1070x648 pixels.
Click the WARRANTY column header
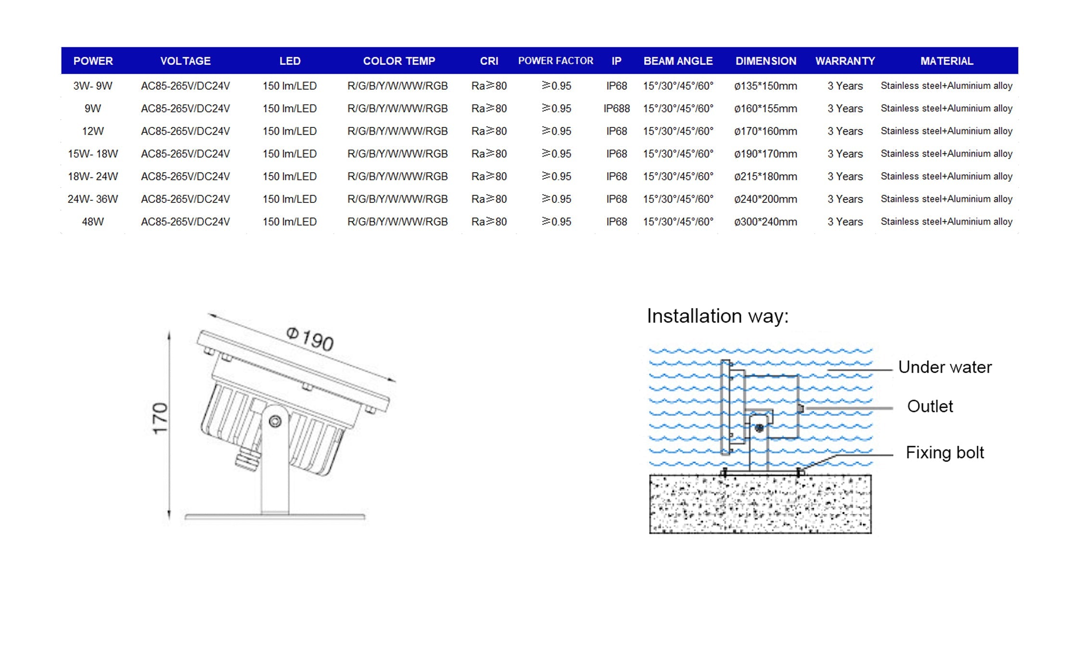(845, 61)
